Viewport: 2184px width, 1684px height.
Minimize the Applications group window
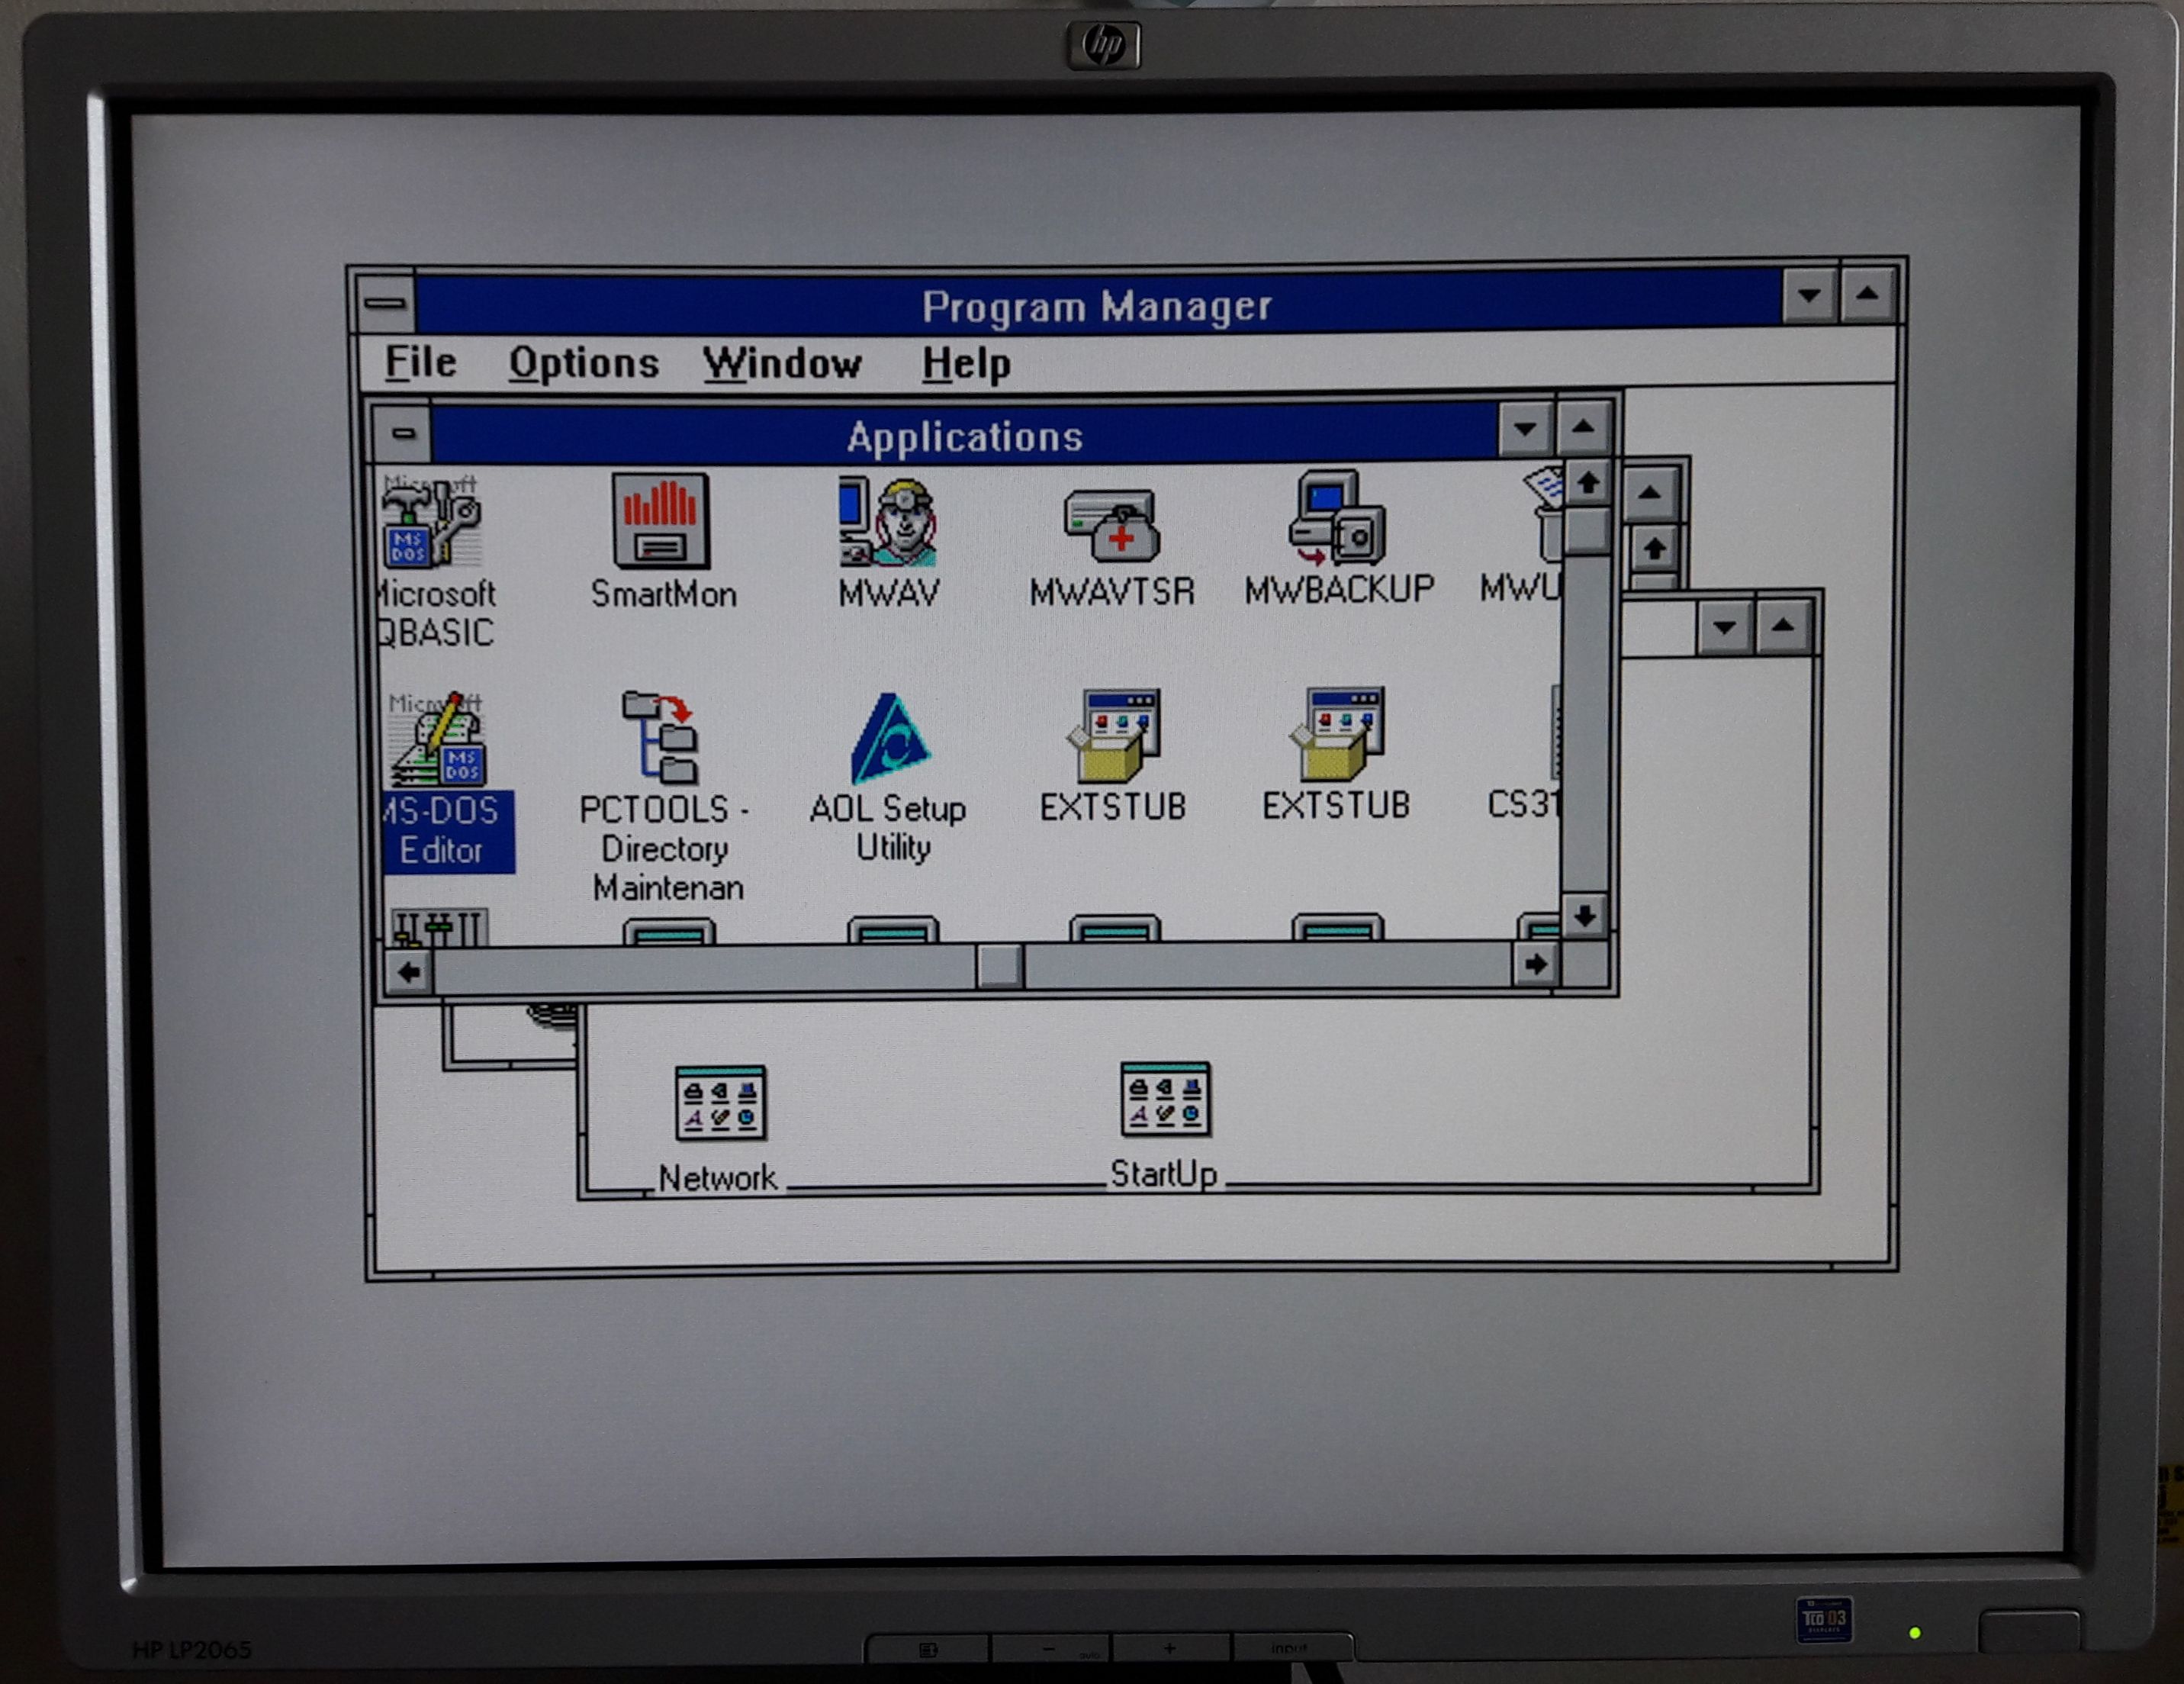(1525, 429)
